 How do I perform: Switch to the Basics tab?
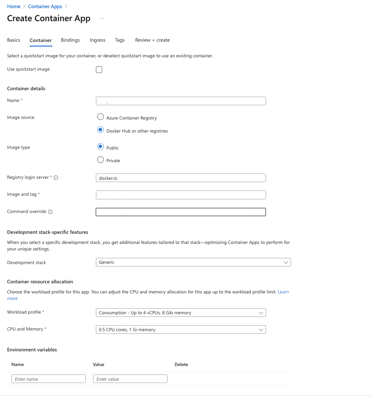pos(13,40)
